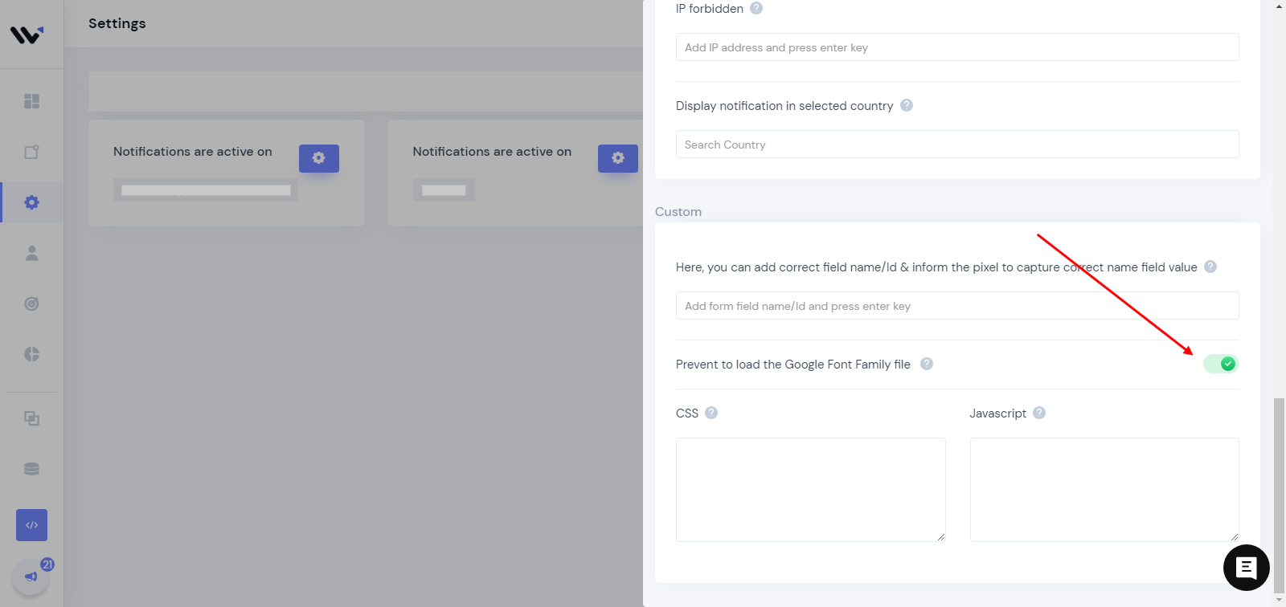Click help icon next to IP forbidden
The width and height of the screenshot is (1286, 607).
tap(756, 8)
